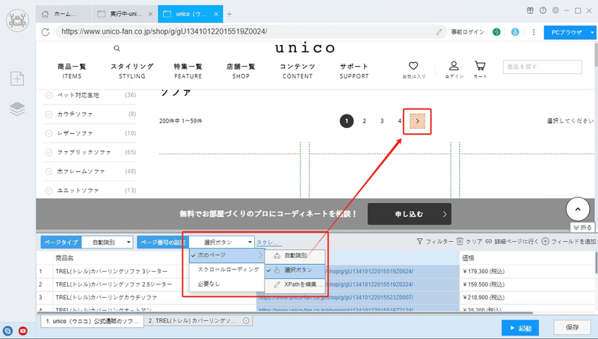Close the second task tab with x icon
598x339 pixels.
point(246,321)
